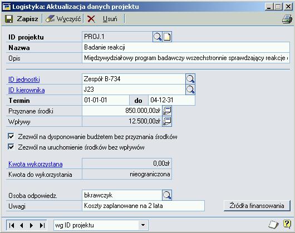The height and width of the screenshot is (233, 295).
Task: Open the Kwota wykorzystana link
Action: point(36,164)
